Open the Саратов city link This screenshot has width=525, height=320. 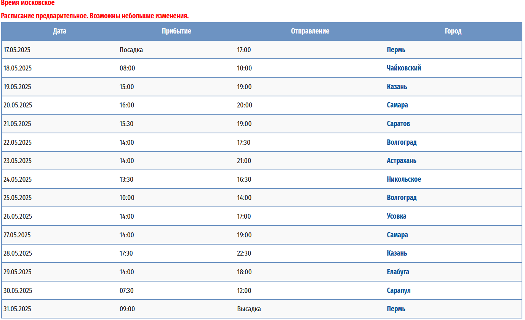pos(399,124)
